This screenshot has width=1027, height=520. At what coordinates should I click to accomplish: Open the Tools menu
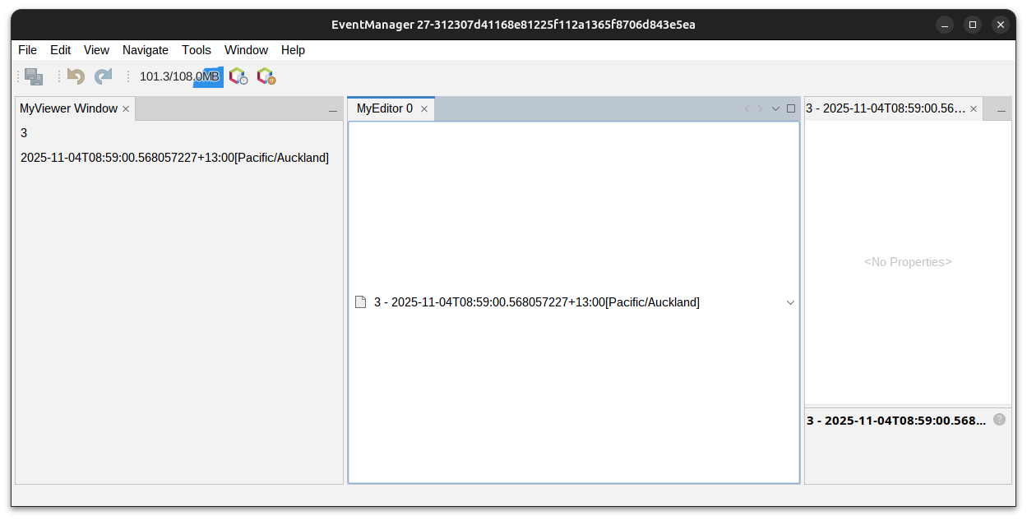197,50
